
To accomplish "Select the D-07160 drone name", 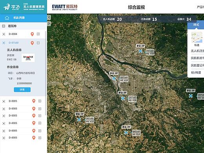I will pyautogui.click(x=14, y=43).
